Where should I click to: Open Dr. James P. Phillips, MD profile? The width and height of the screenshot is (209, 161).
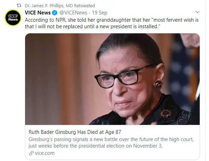(51, 6)
